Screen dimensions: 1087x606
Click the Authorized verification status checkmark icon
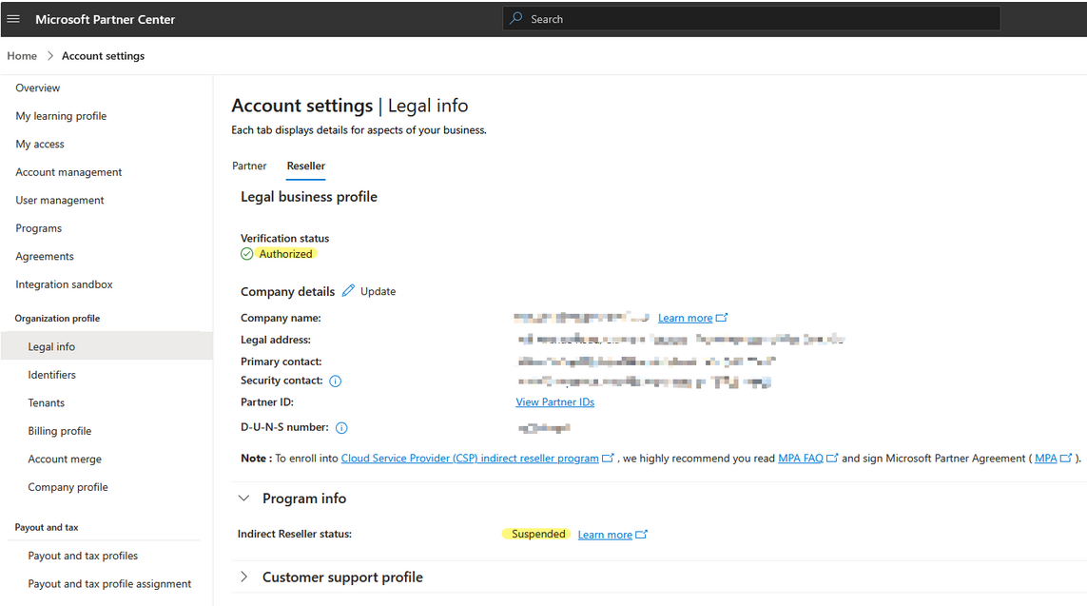(246, 254)
